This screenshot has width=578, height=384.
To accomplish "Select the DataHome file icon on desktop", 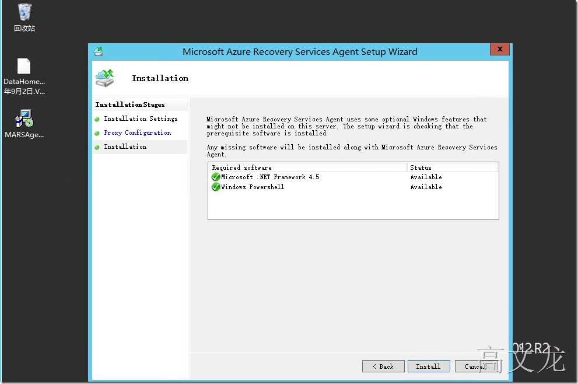I will [x=24, y=76].
